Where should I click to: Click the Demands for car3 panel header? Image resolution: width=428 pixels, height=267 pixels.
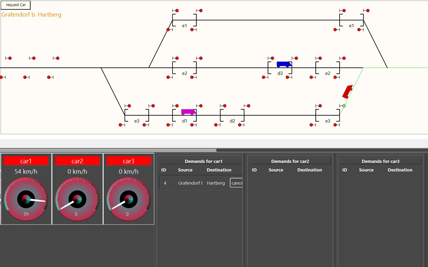(x=380, y=161)
